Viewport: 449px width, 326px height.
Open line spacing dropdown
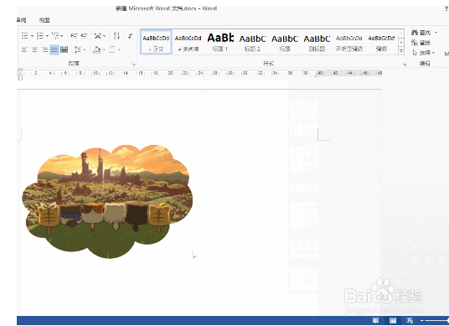click(x=84, y=49)
